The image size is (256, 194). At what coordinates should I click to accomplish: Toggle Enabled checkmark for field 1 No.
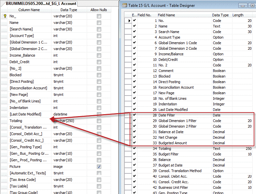(134, 20)
